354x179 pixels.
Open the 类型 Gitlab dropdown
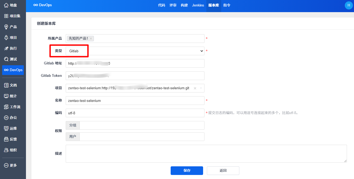tap(135, 51)
